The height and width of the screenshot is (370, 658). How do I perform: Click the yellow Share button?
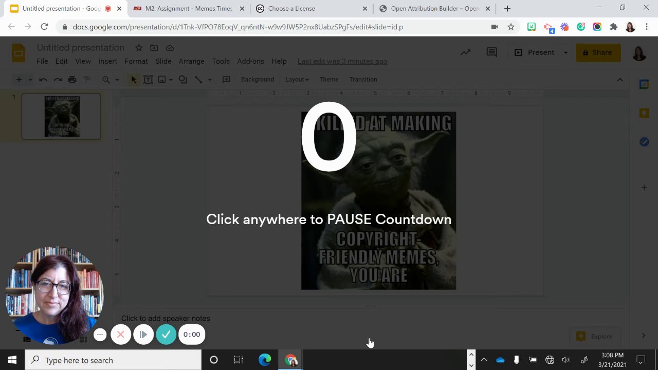click(598, 52)
